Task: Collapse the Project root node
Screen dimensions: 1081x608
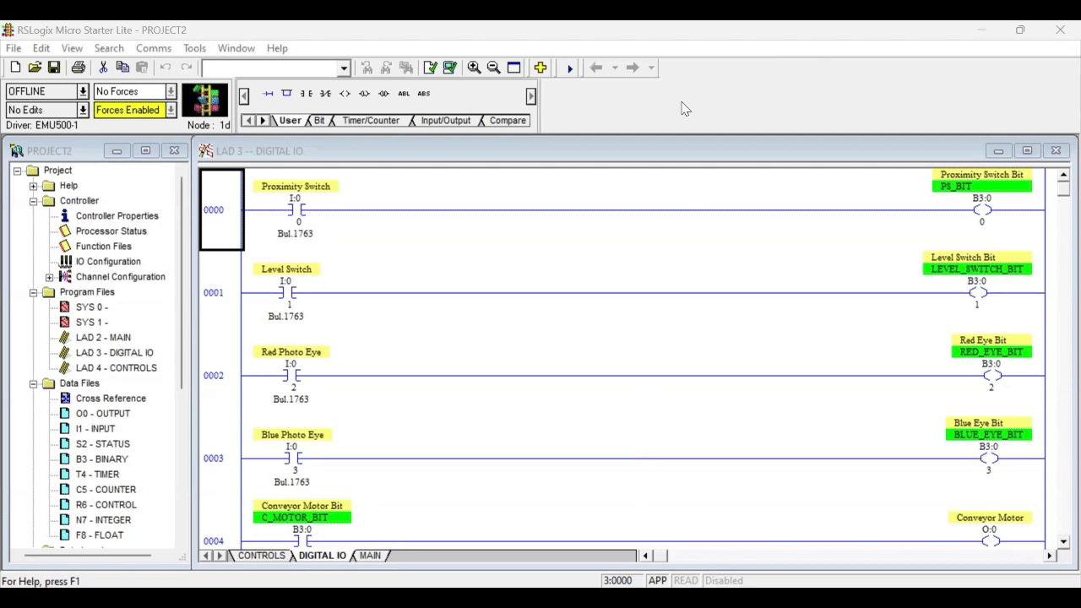Action: coord(17,171)
